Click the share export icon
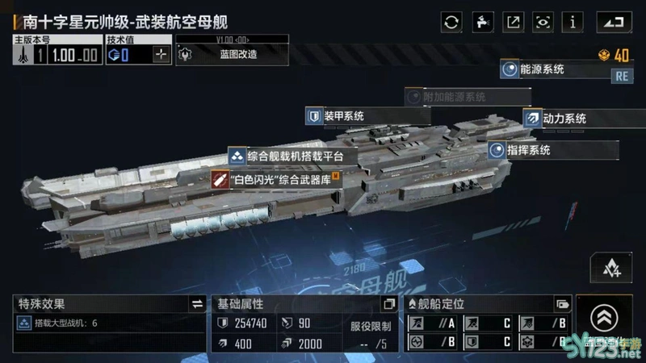Viewport: 646px width, 363px height. pos(513,22)
